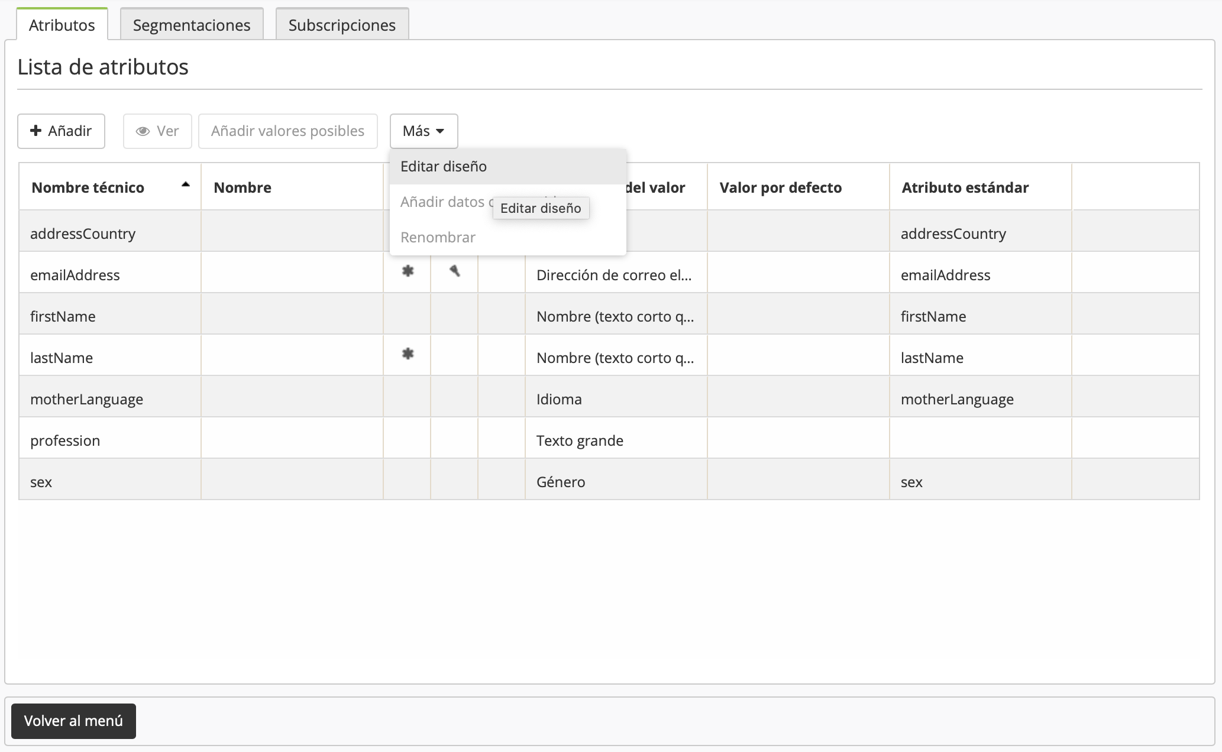Open the Más dropdown button

[x=424, y=131]
